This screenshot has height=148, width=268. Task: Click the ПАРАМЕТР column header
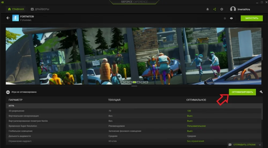click(15, 100)
